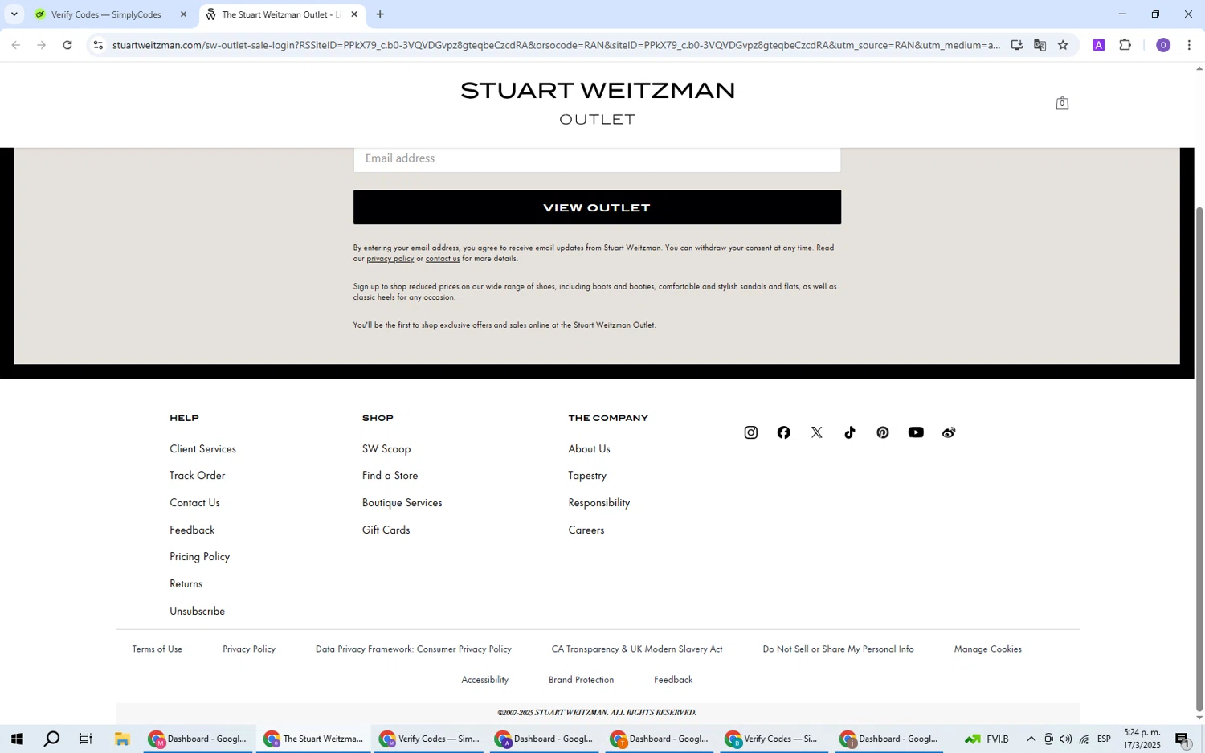The image size is (1205, 753).
Task: Select The Stuart Weitzman Outlet tab
Action: [281, 14]
